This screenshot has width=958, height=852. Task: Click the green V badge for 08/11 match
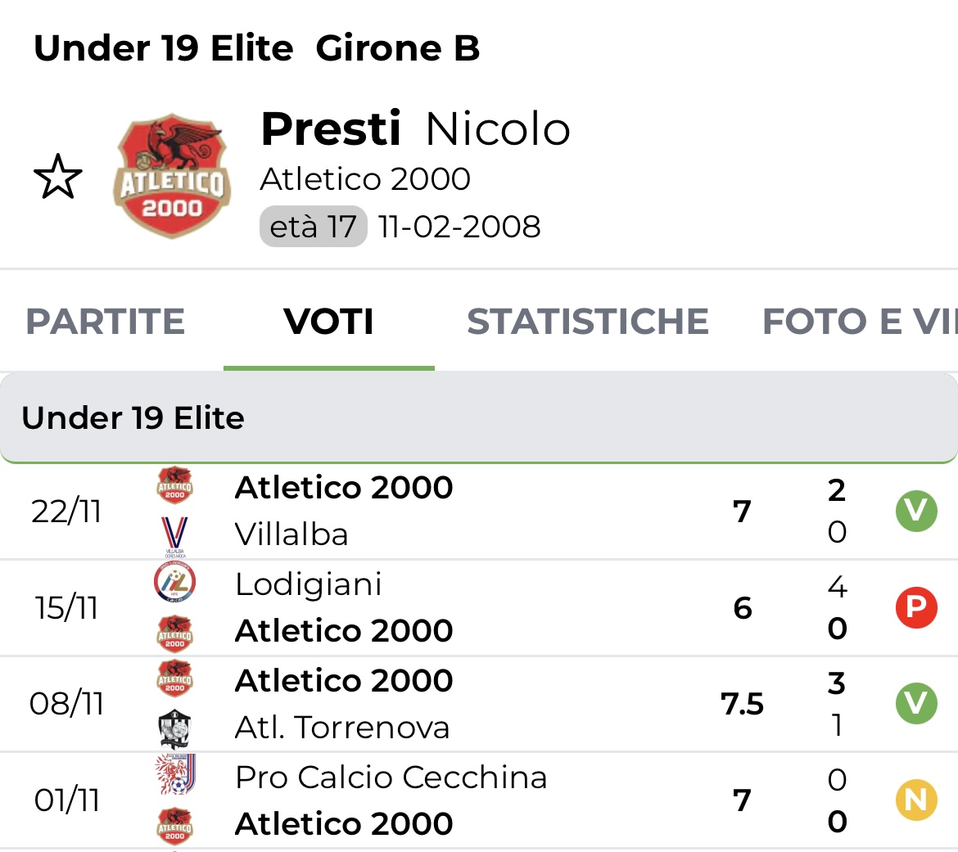(915, 704)
